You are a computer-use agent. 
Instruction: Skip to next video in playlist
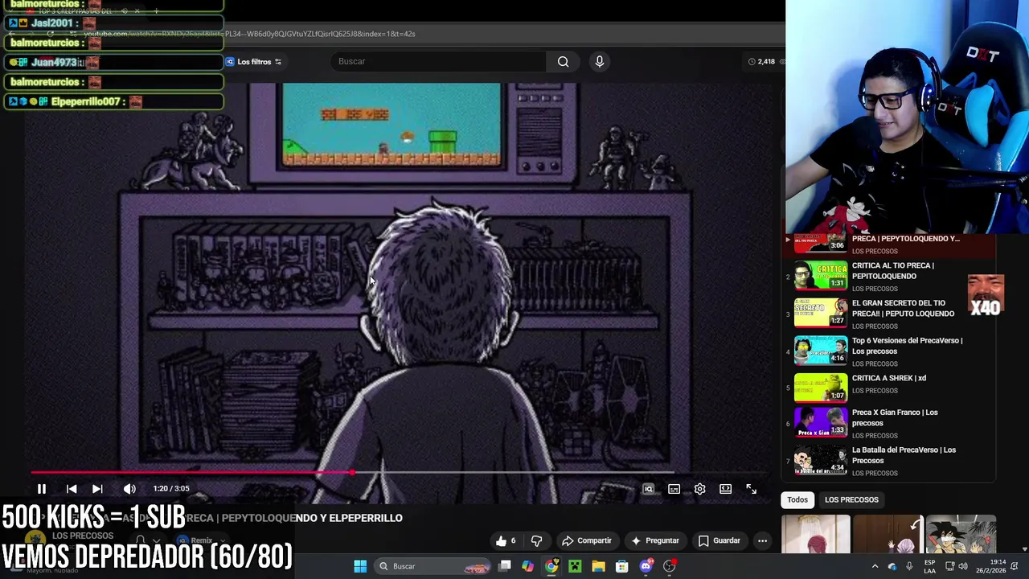(97, 489)
